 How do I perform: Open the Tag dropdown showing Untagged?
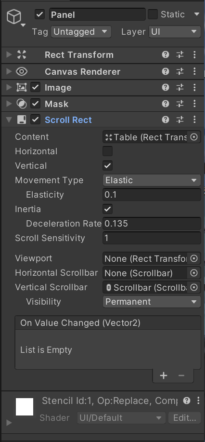[x=81, y=32]
